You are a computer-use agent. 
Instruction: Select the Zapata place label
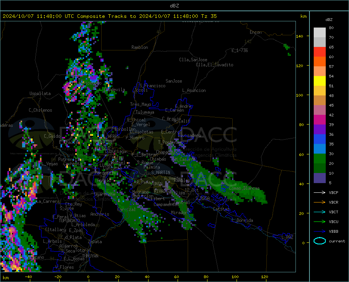click(x=95, y=242)
